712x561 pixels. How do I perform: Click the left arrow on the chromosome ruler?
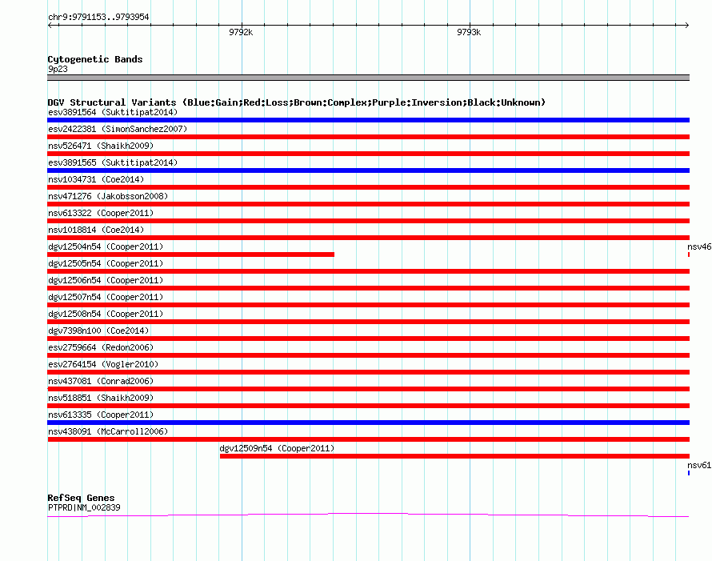tap(50, 26)
